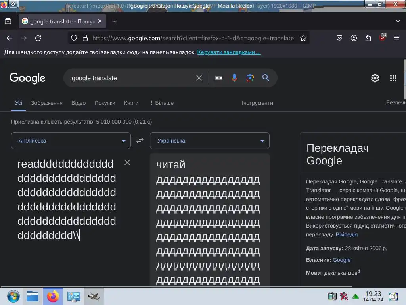This screenshot has width=406, height=305.
Task: Go back with the browser back arrow
Action: tap(10, 38)
